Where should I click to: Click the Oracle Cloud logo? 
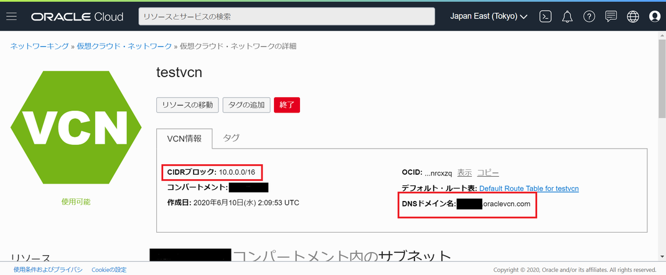(x=77, y=17)
